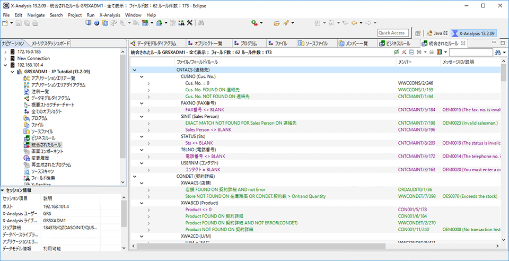Click the collapse all icon in rules view
509x261 pixels.
pyautogui.click(x=411, y=52)
